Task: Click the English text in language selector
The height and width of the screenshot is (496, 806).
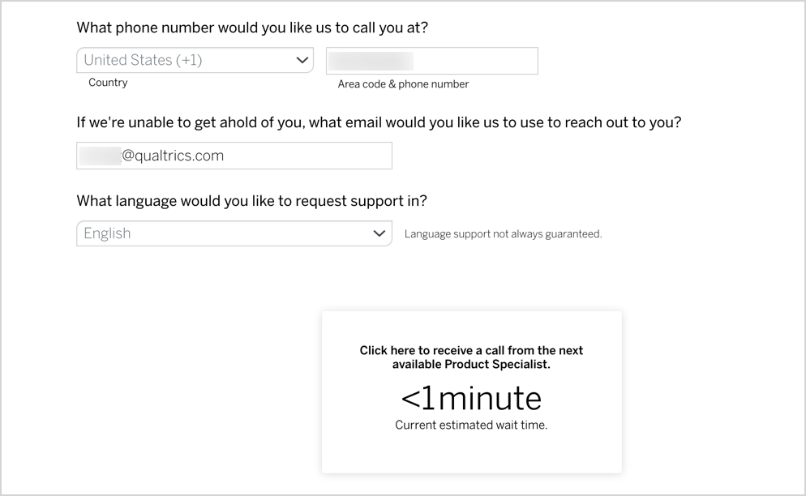Action: (x=107, y=233)
